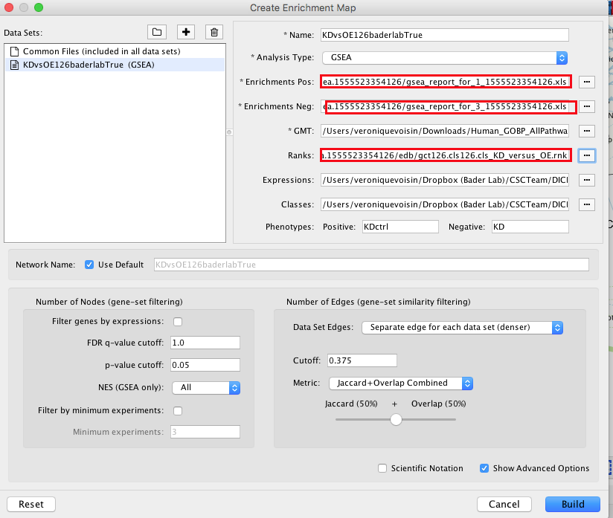Browse for an Expressions file
Image resolution: width=613 pixels, height=518 pixels.
point(587,180)
